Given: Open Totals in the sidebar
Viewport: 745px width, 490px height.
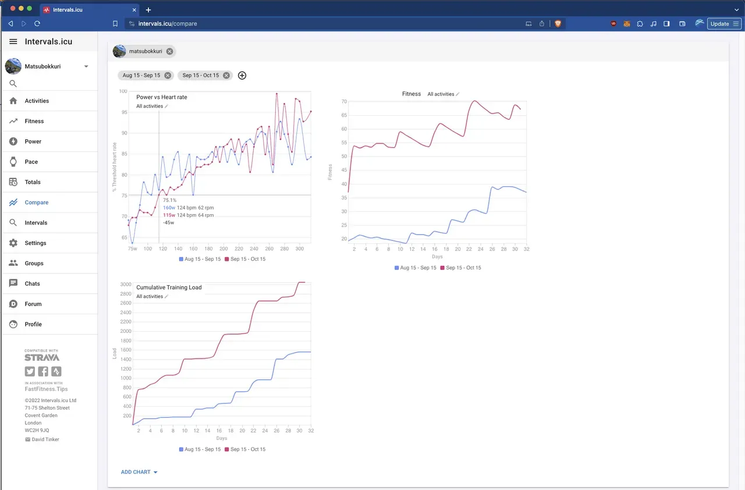Looking at the screenshot, I should click(x=33, y=182).
